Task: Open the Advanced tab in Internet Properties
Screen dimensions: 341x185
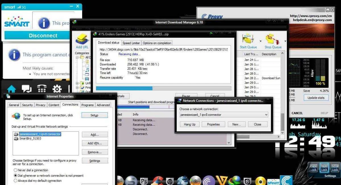Action: [x=103, y=105]
